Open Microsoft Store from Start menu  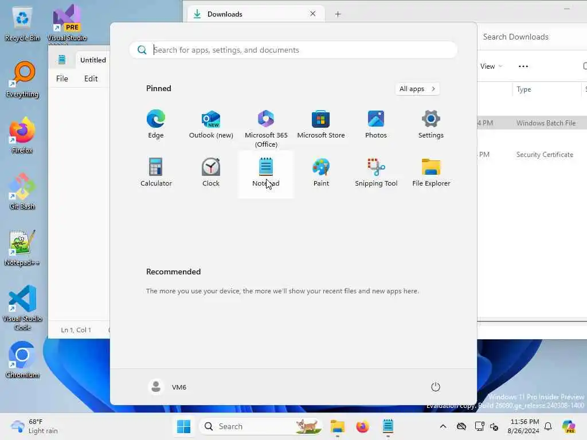tap(321, 125)
